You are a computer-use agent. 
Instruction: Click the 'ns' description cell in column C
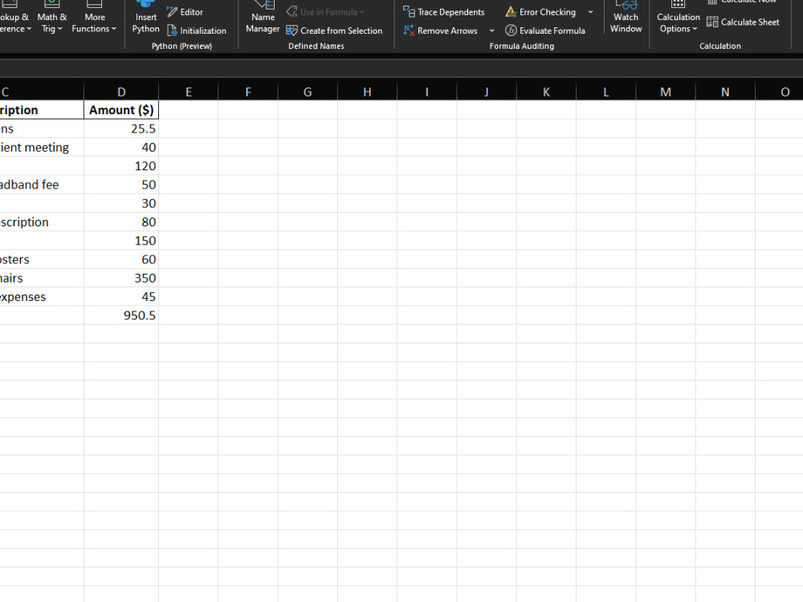(x=42, y=128)
